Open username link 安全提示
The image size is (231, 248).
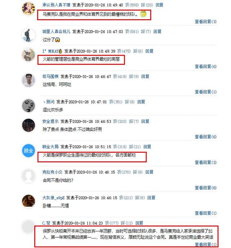(51, 121)
